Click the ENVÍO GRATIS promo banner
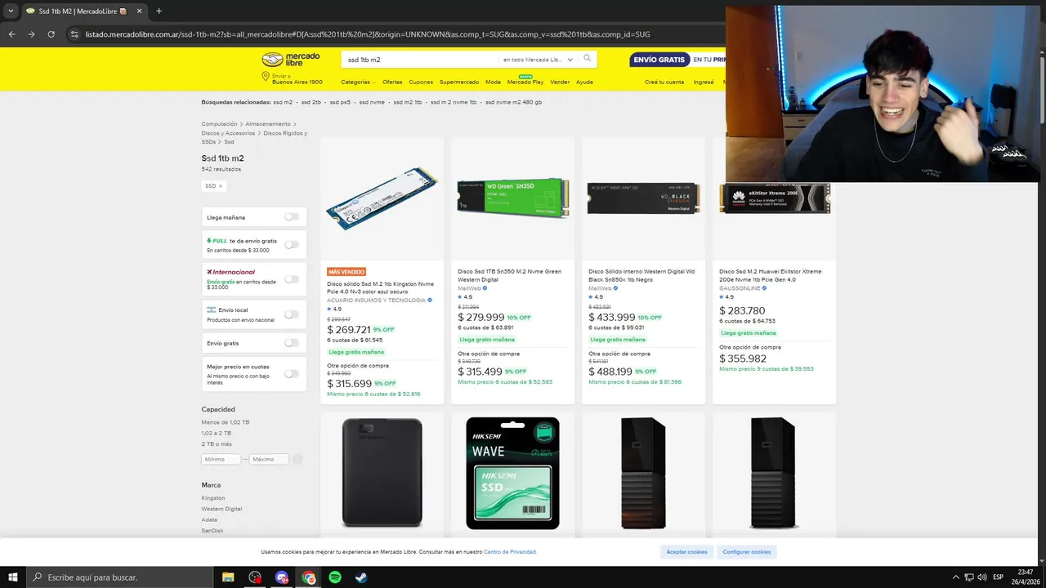 [x=677, y=60]
